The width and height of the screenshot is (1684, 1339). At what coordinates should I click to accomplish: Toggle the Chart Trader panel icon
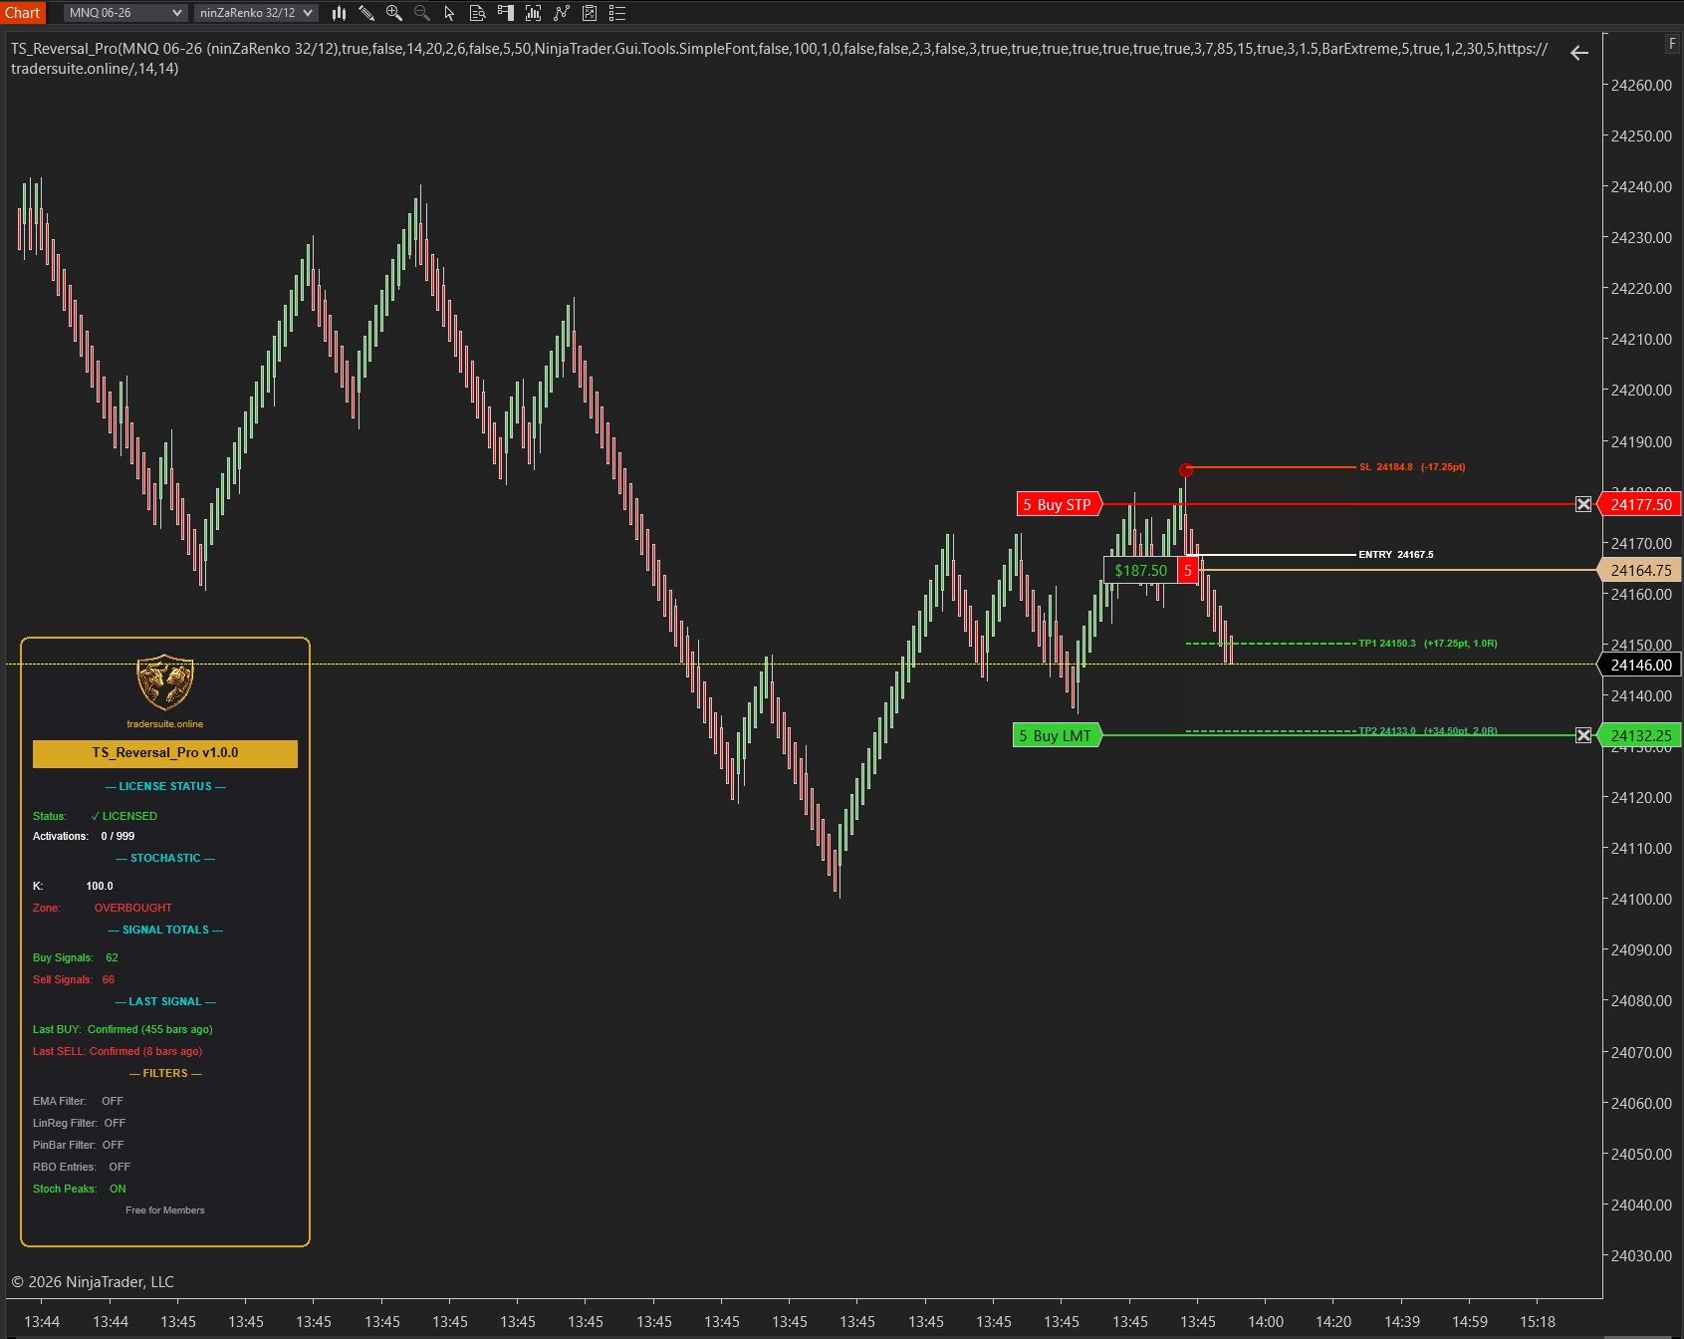coord(506,13)
